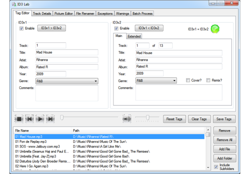Click the ID3v1 < ID3v2 copy button

pyautogui.click(x=149, y=28)
